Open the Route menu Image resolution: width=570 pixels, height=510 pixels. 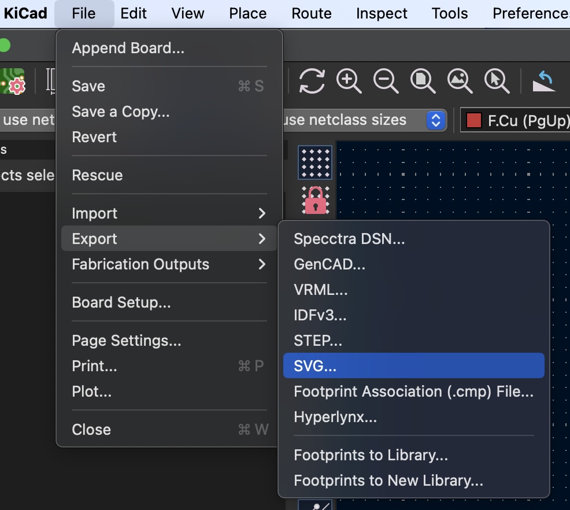(312, 13)
